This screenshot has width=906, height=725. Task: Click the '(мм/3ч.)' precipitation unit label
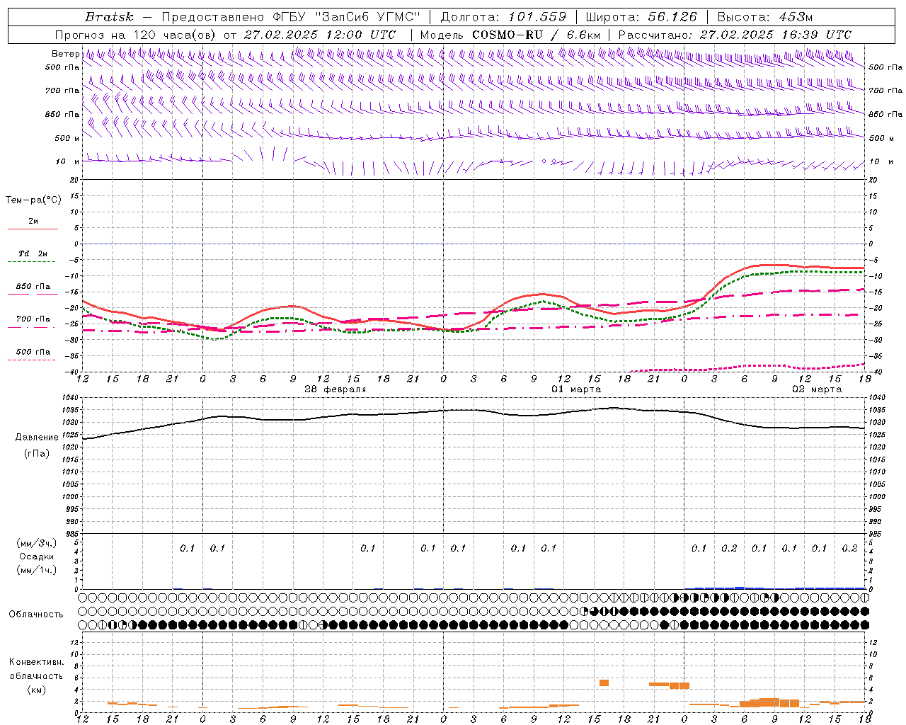[37, 543]
